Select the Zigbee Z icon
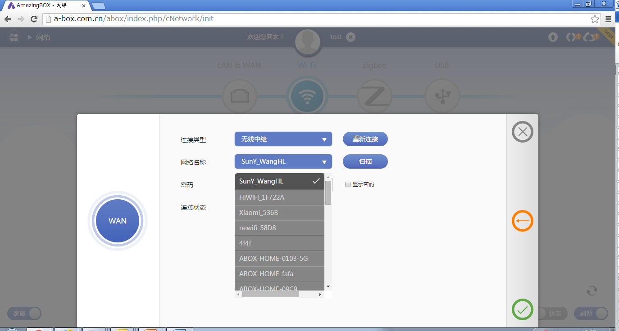 click(374, 96)
